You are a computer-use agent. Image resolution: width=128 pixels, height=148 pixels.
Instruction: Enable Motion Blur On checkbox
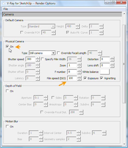[x=7, y=126]
